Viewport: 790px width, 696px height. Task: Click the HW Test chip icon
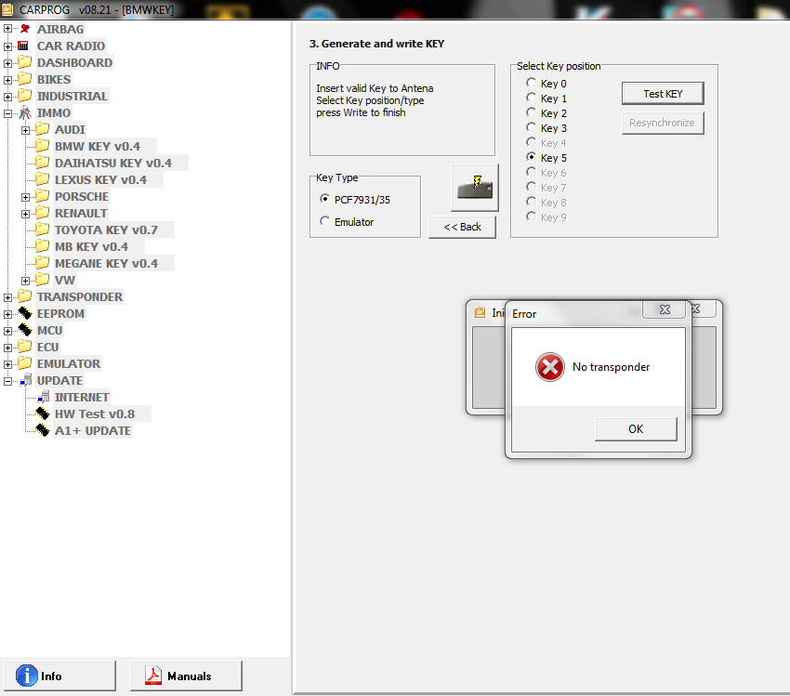(x=43, y=414)
